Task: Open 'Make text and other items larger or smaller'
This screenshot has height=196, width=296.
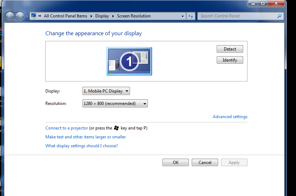Action: pyautogui.click(x=85, y=137)
